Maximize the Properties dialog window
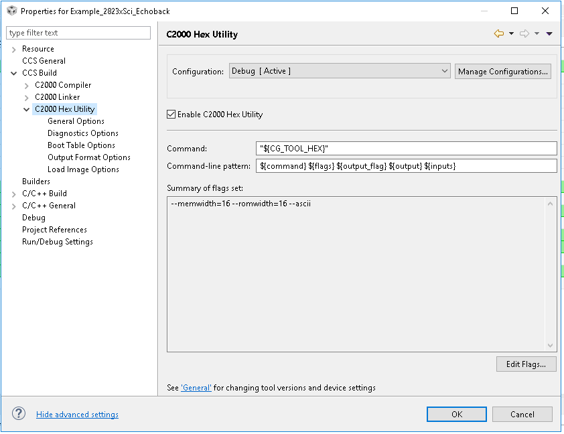The image size is (564, 434). pyautogui.click(x=514, y=11)
